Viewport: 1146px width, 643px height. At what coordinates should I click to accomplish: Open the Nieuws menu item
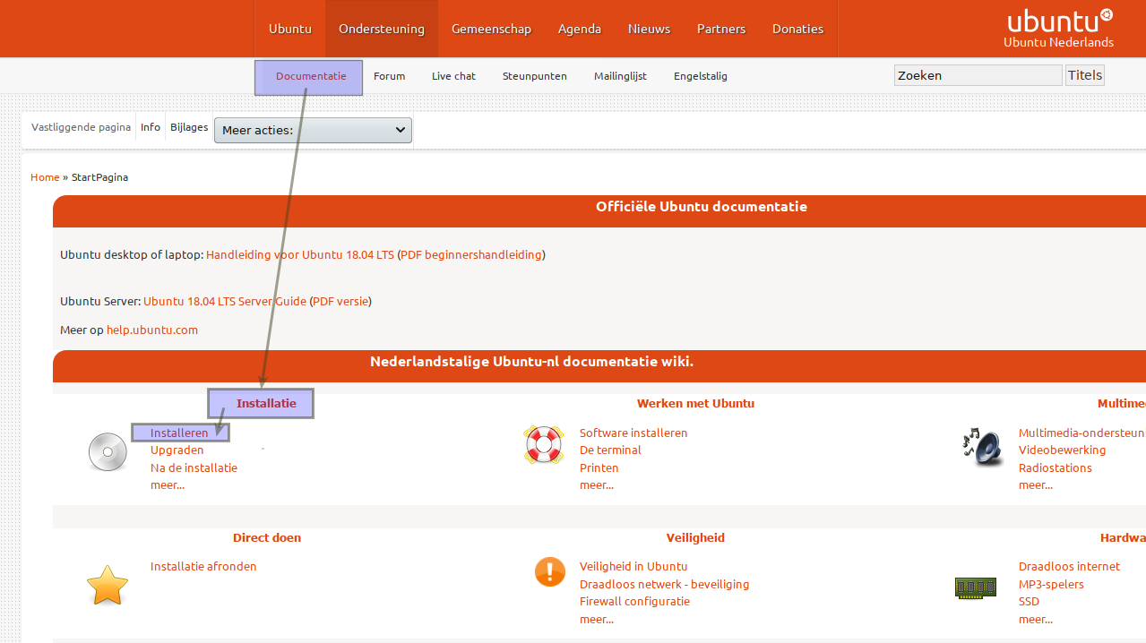click(649, 29)
